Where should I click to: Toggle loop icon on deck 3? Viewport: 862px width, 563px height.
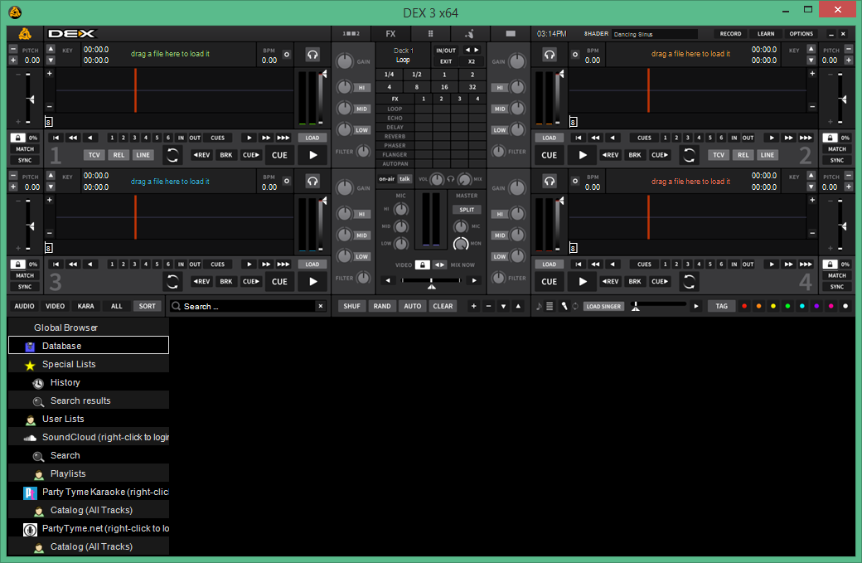(172, 282)
